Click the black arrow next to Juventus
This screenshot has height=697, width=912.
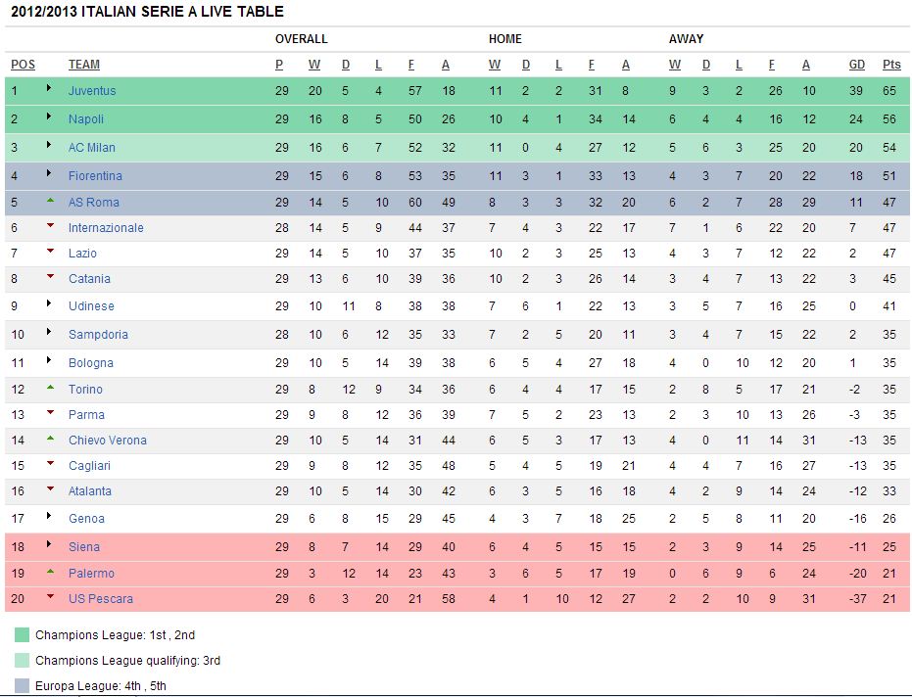[49, 89]
